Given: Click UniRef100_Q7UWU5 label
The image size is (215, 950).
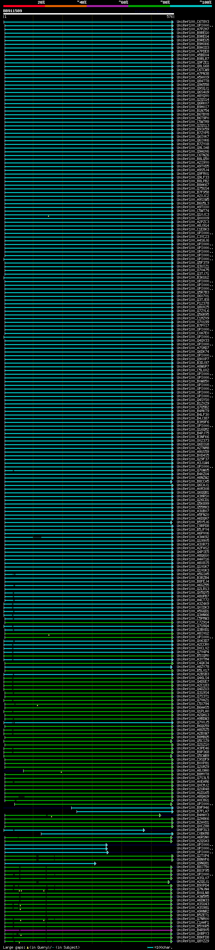Looking at the screenshot, I should (x=193, y=470).
